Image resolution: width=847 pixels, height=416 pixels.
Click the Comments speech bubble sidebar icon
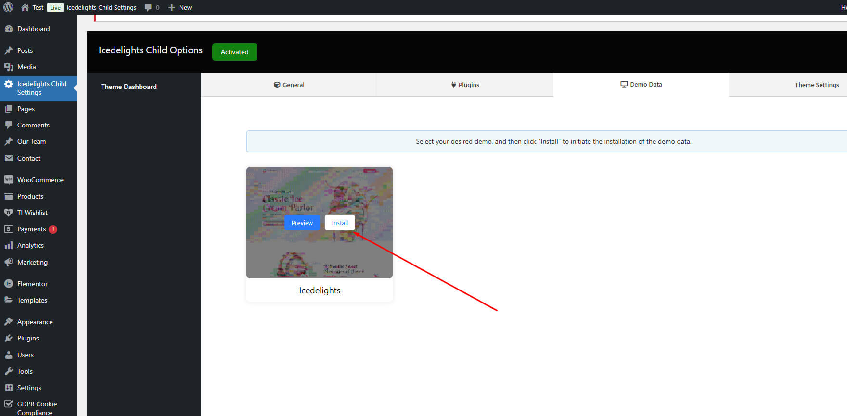(9, 125)
